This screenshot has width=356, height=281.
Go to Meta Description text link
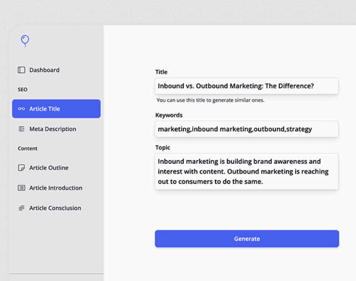point(53,129)
